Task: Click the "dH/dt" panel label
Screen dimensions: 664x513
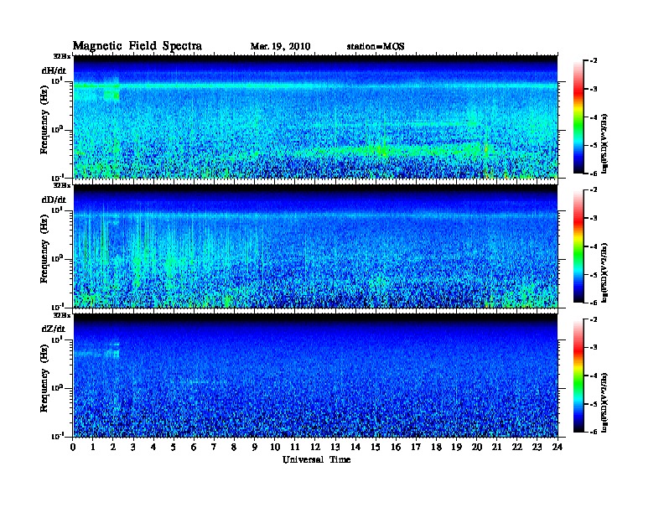Action: click(x=54, y=70)
